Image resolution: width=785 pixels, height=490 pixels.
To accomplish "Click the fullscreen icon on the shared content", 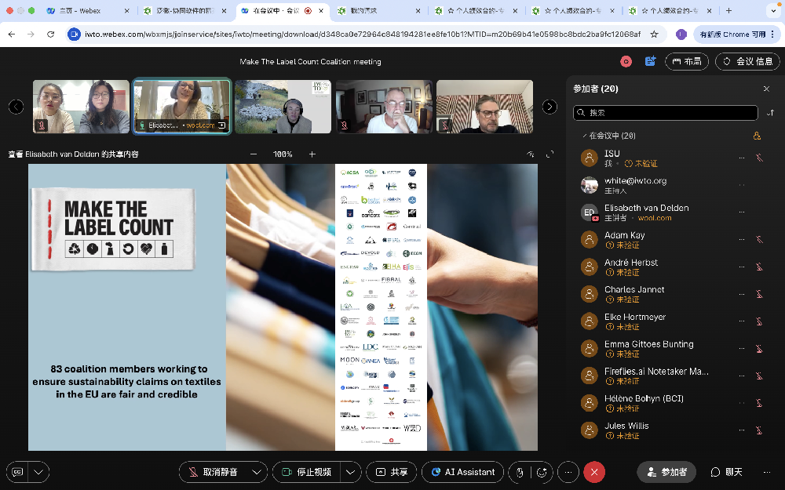I will 549,154.
